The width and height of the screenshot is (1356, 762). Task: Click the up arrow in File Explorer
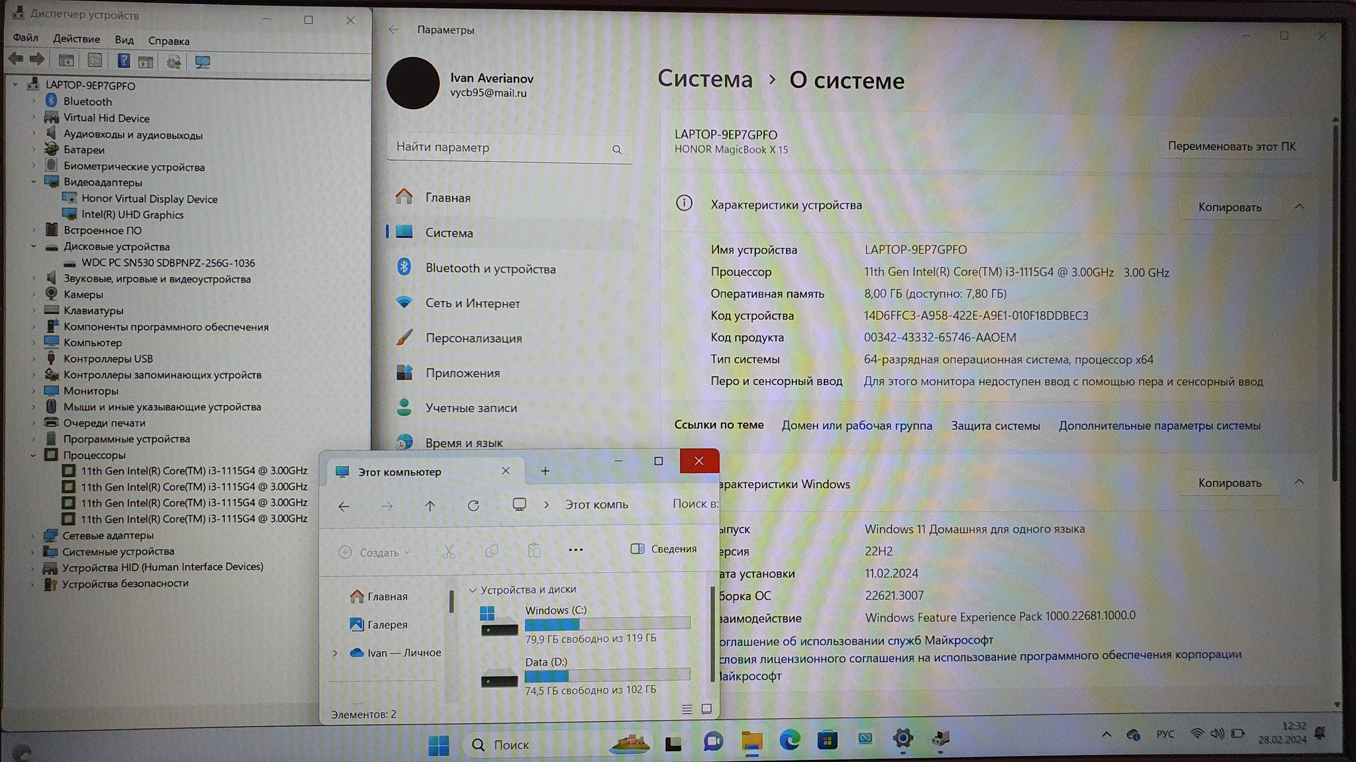pyautogui.click(x=430, y=506)
